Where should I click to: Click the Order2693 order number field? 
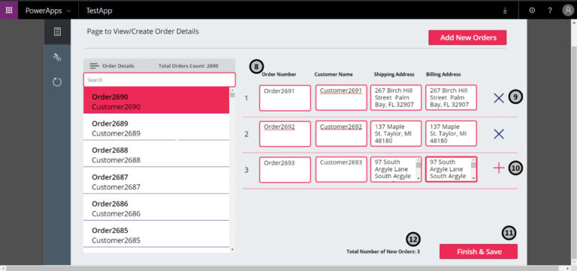285,170
